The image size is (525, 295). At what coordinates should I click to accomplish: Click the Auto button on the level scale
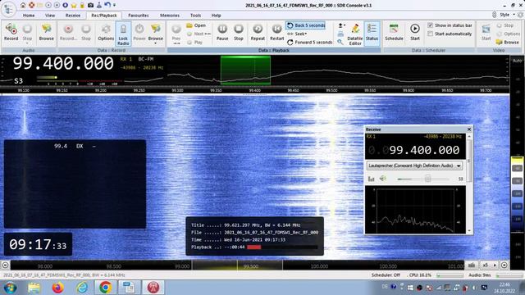coord(518,61)
